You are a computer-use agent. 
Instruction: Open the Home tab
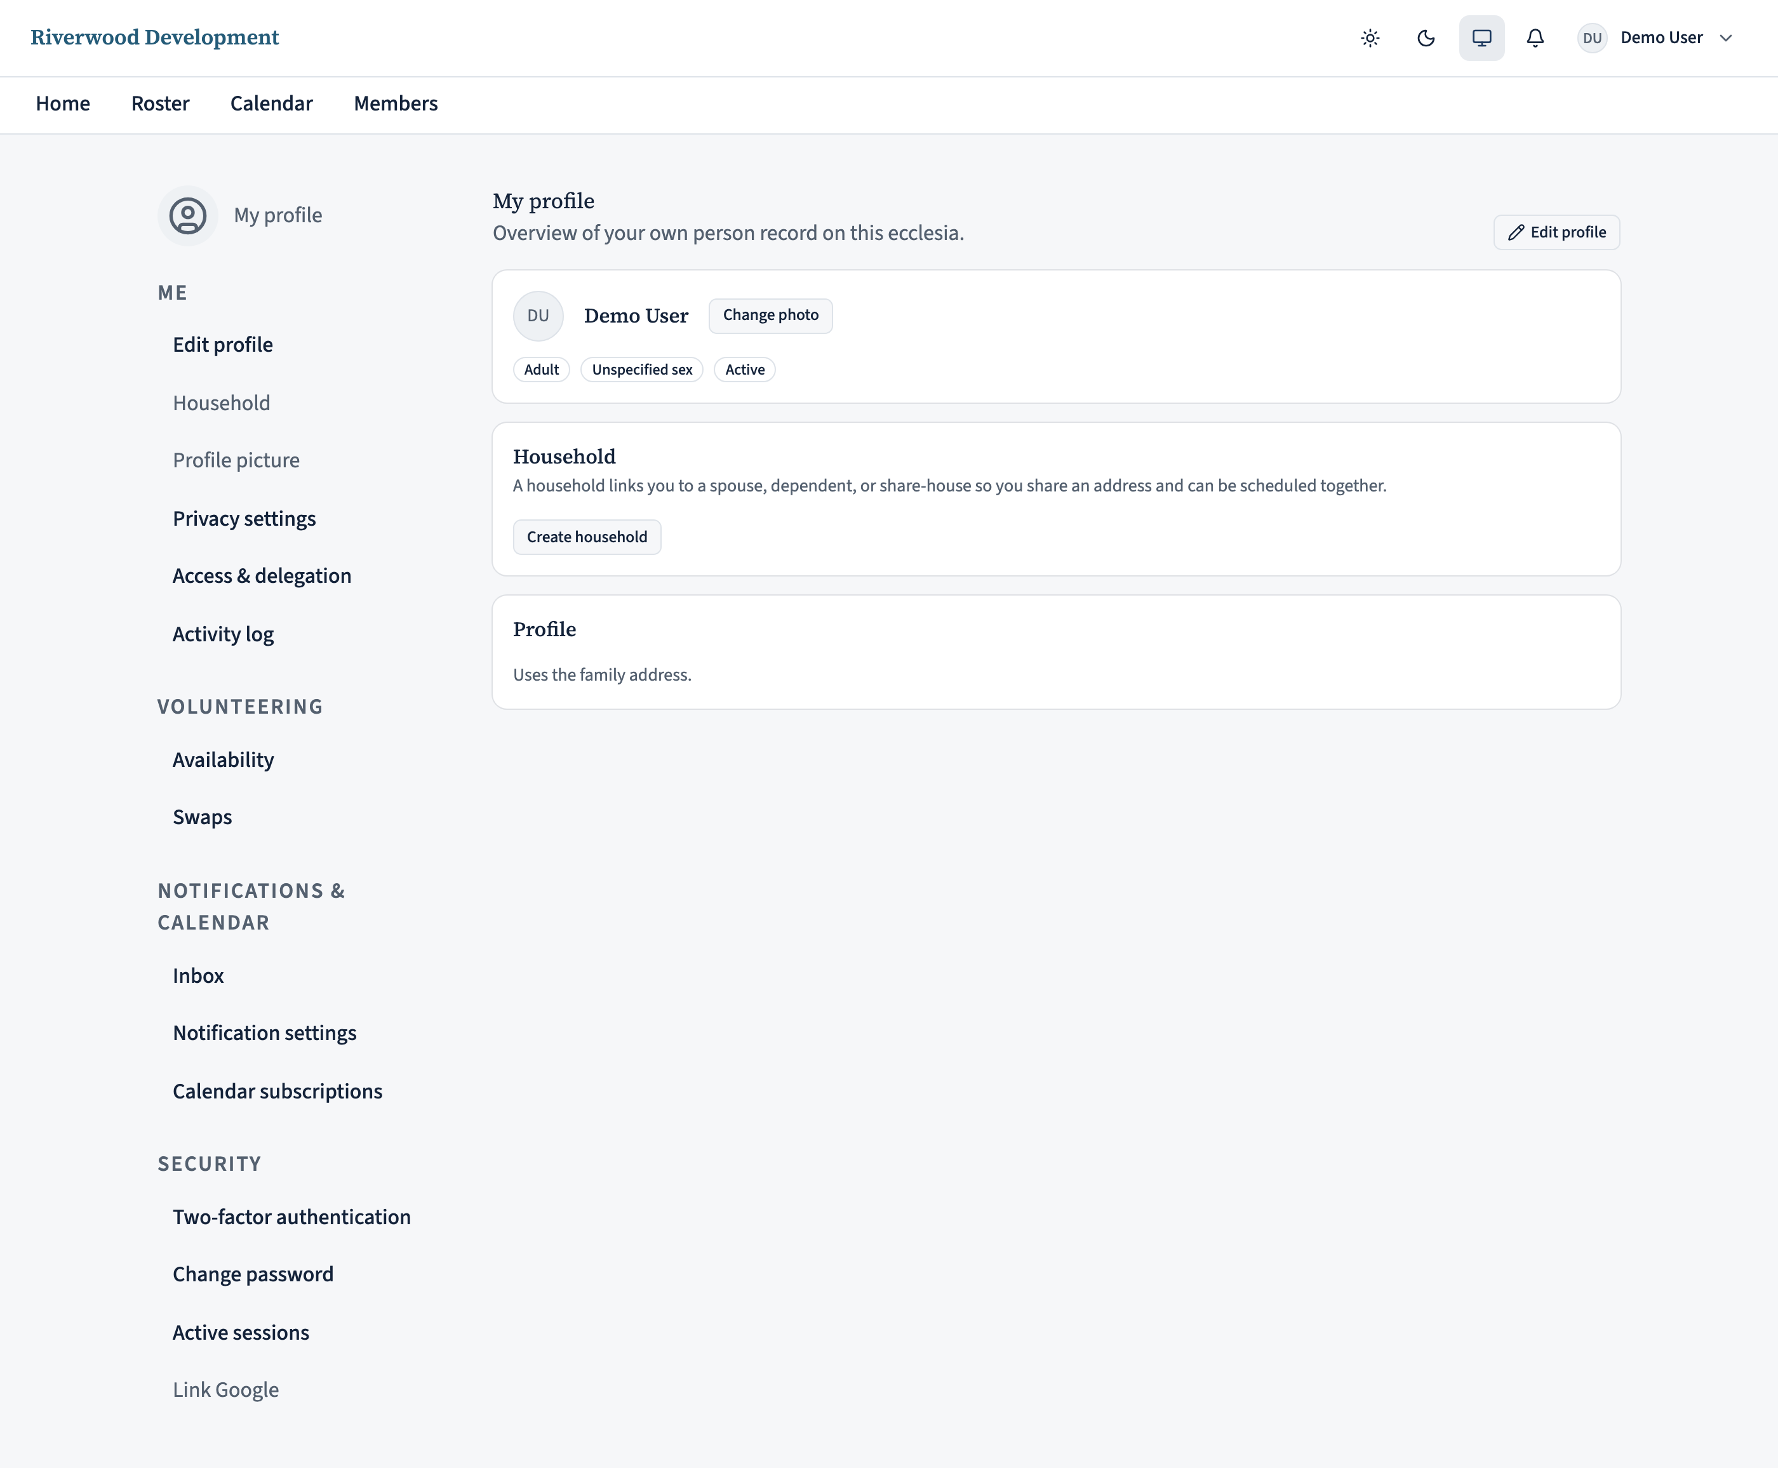point(63,103)
